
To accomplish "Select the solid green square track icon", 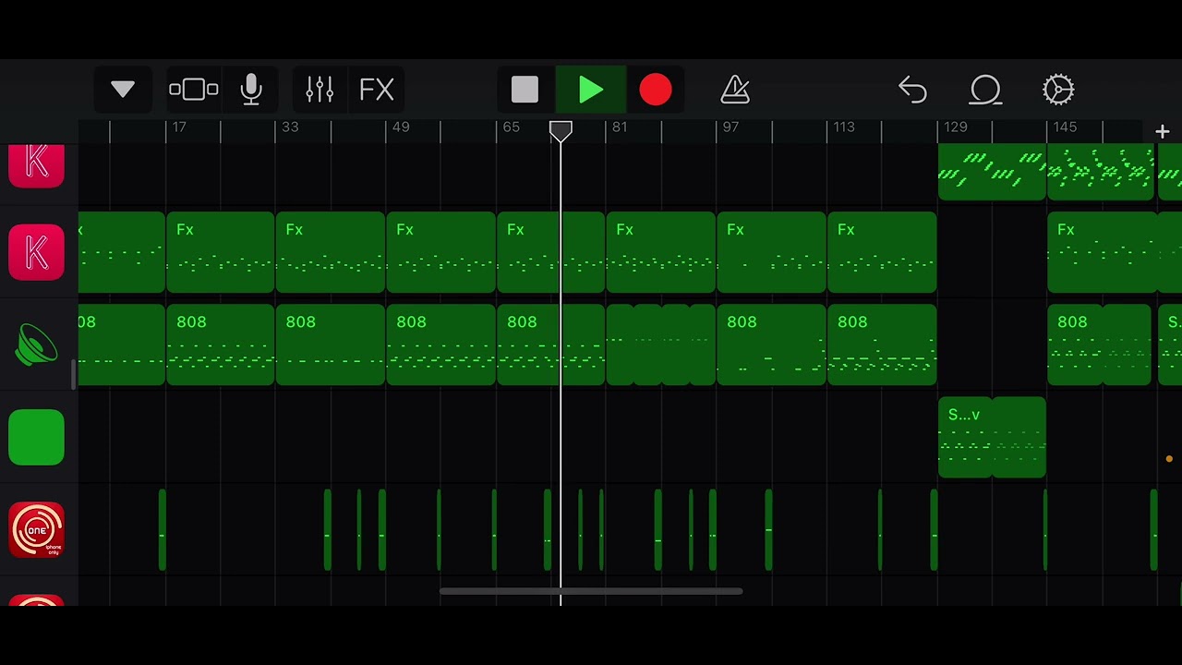I will pyautogui.click(x=36, y=437).
